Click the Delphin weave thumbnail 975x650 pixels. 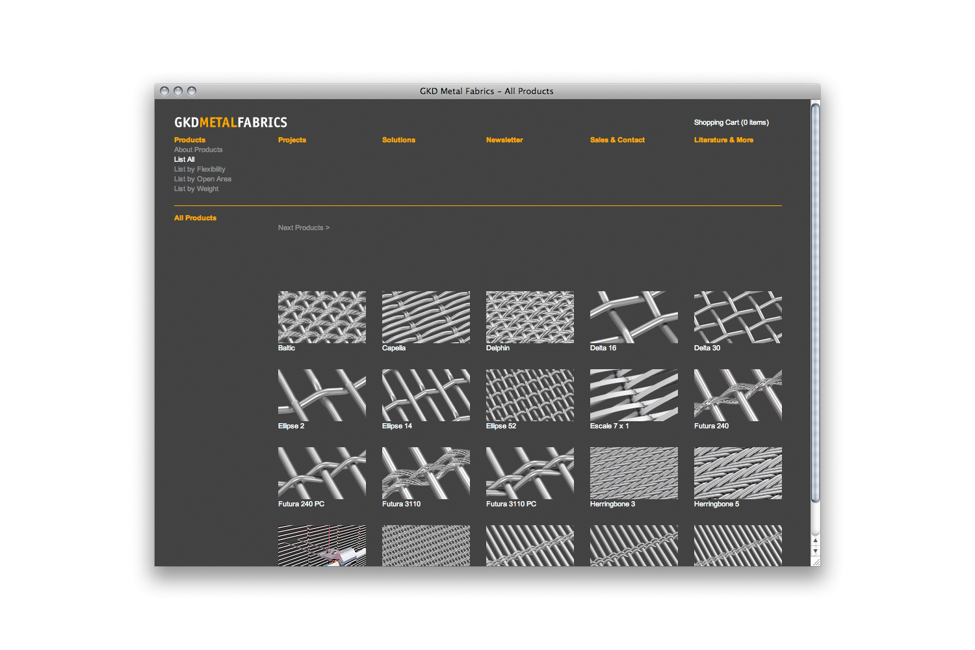click(530, 317)
